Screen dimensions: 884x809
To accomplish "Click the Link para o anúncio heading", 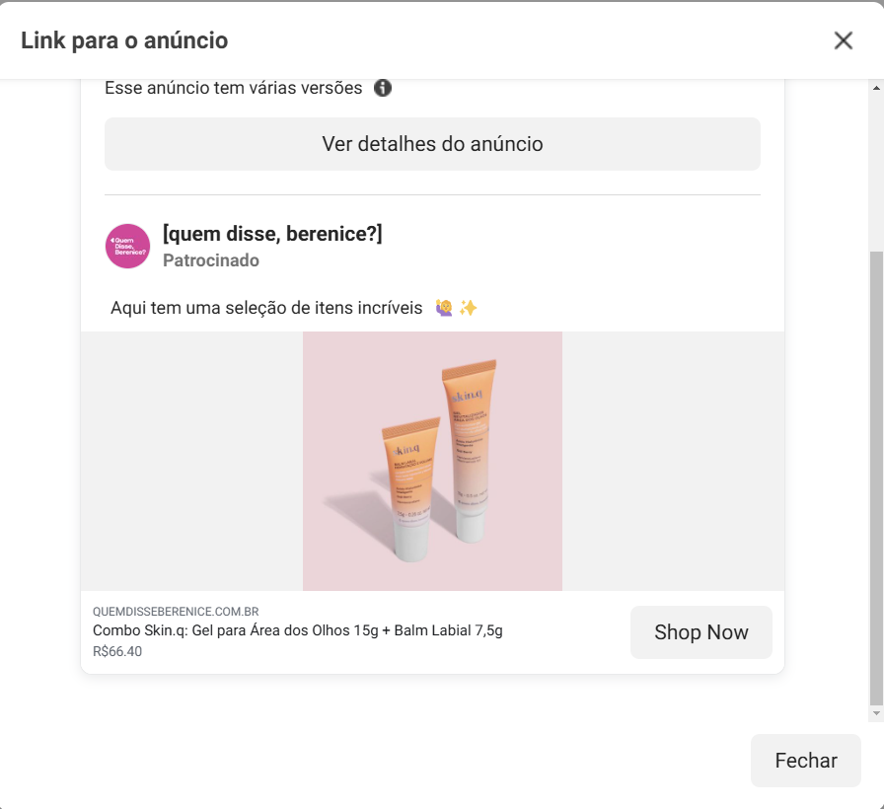I will [124, 40].
